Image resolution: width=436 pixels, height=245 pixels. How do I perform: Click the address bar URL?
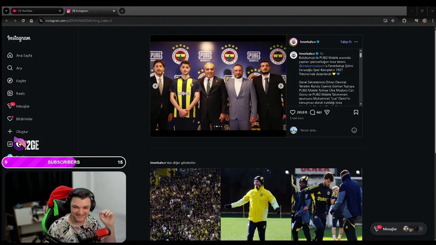pyautogui.click(x=79, y=21)
